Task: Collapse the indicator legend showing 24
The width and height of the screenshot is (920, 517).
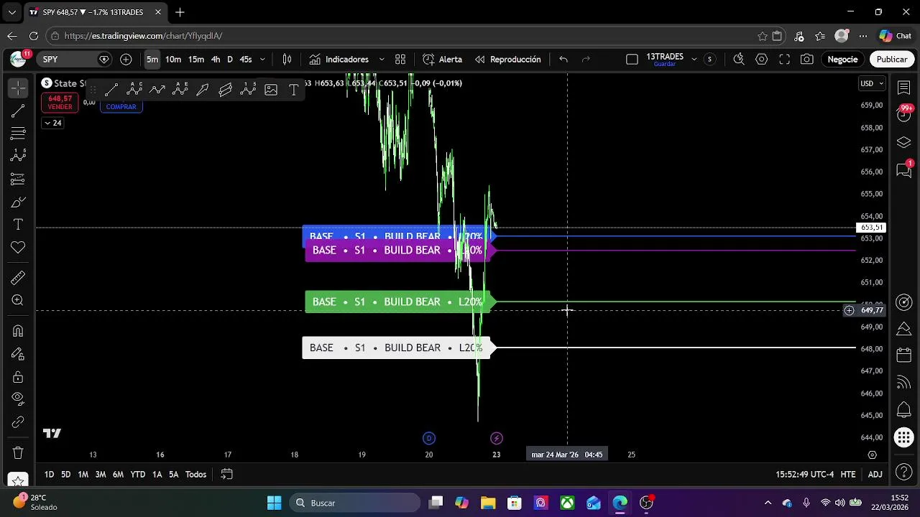Action: (x=52, y=123)
